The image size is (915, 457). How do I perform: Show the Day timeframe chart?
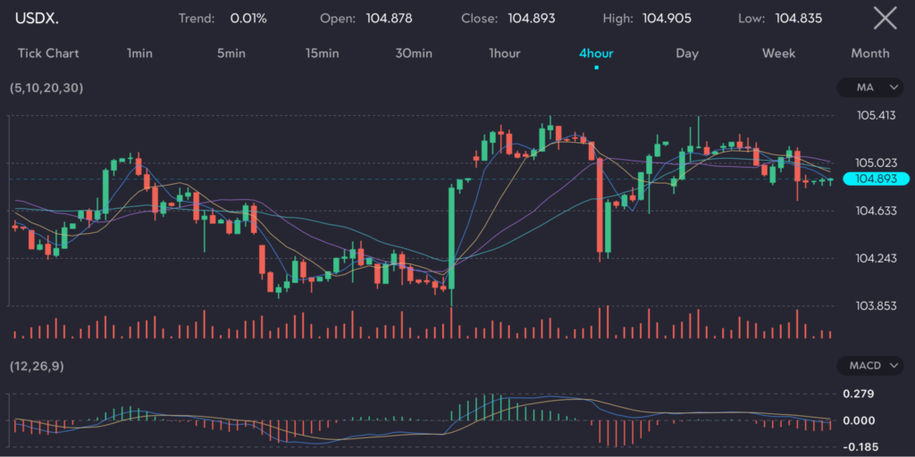point(687,54)
